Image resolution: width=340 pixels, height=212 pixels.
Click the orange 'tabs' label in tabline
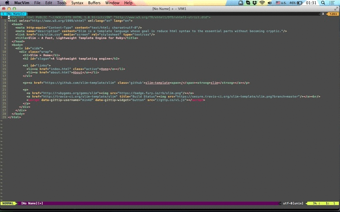point(333,14)
